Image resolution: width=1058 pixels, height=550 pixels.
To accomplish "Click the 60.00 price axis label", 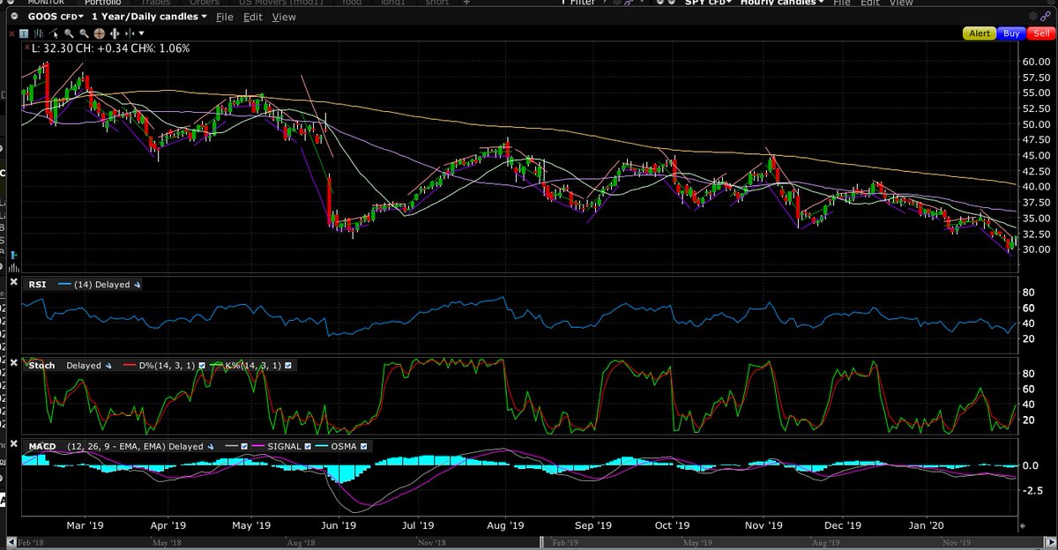I will click(1037, 63).
